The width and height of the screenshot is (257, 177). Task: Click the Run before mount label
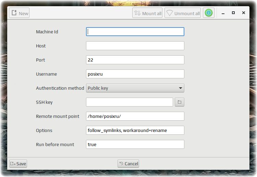[x=55, y=144]
